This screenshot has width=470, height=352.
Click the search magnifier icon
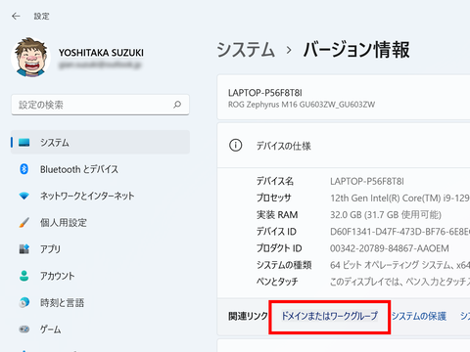pyautogui.click(x=177, y=105)
